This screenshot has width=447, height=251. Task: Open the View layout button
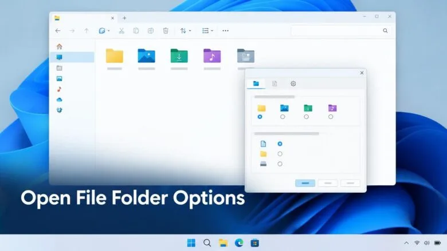point(205,31)
